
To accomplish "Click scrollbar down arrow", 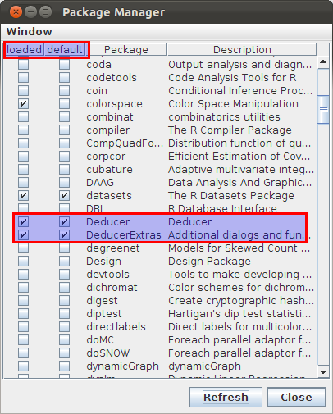I will 323,372.
